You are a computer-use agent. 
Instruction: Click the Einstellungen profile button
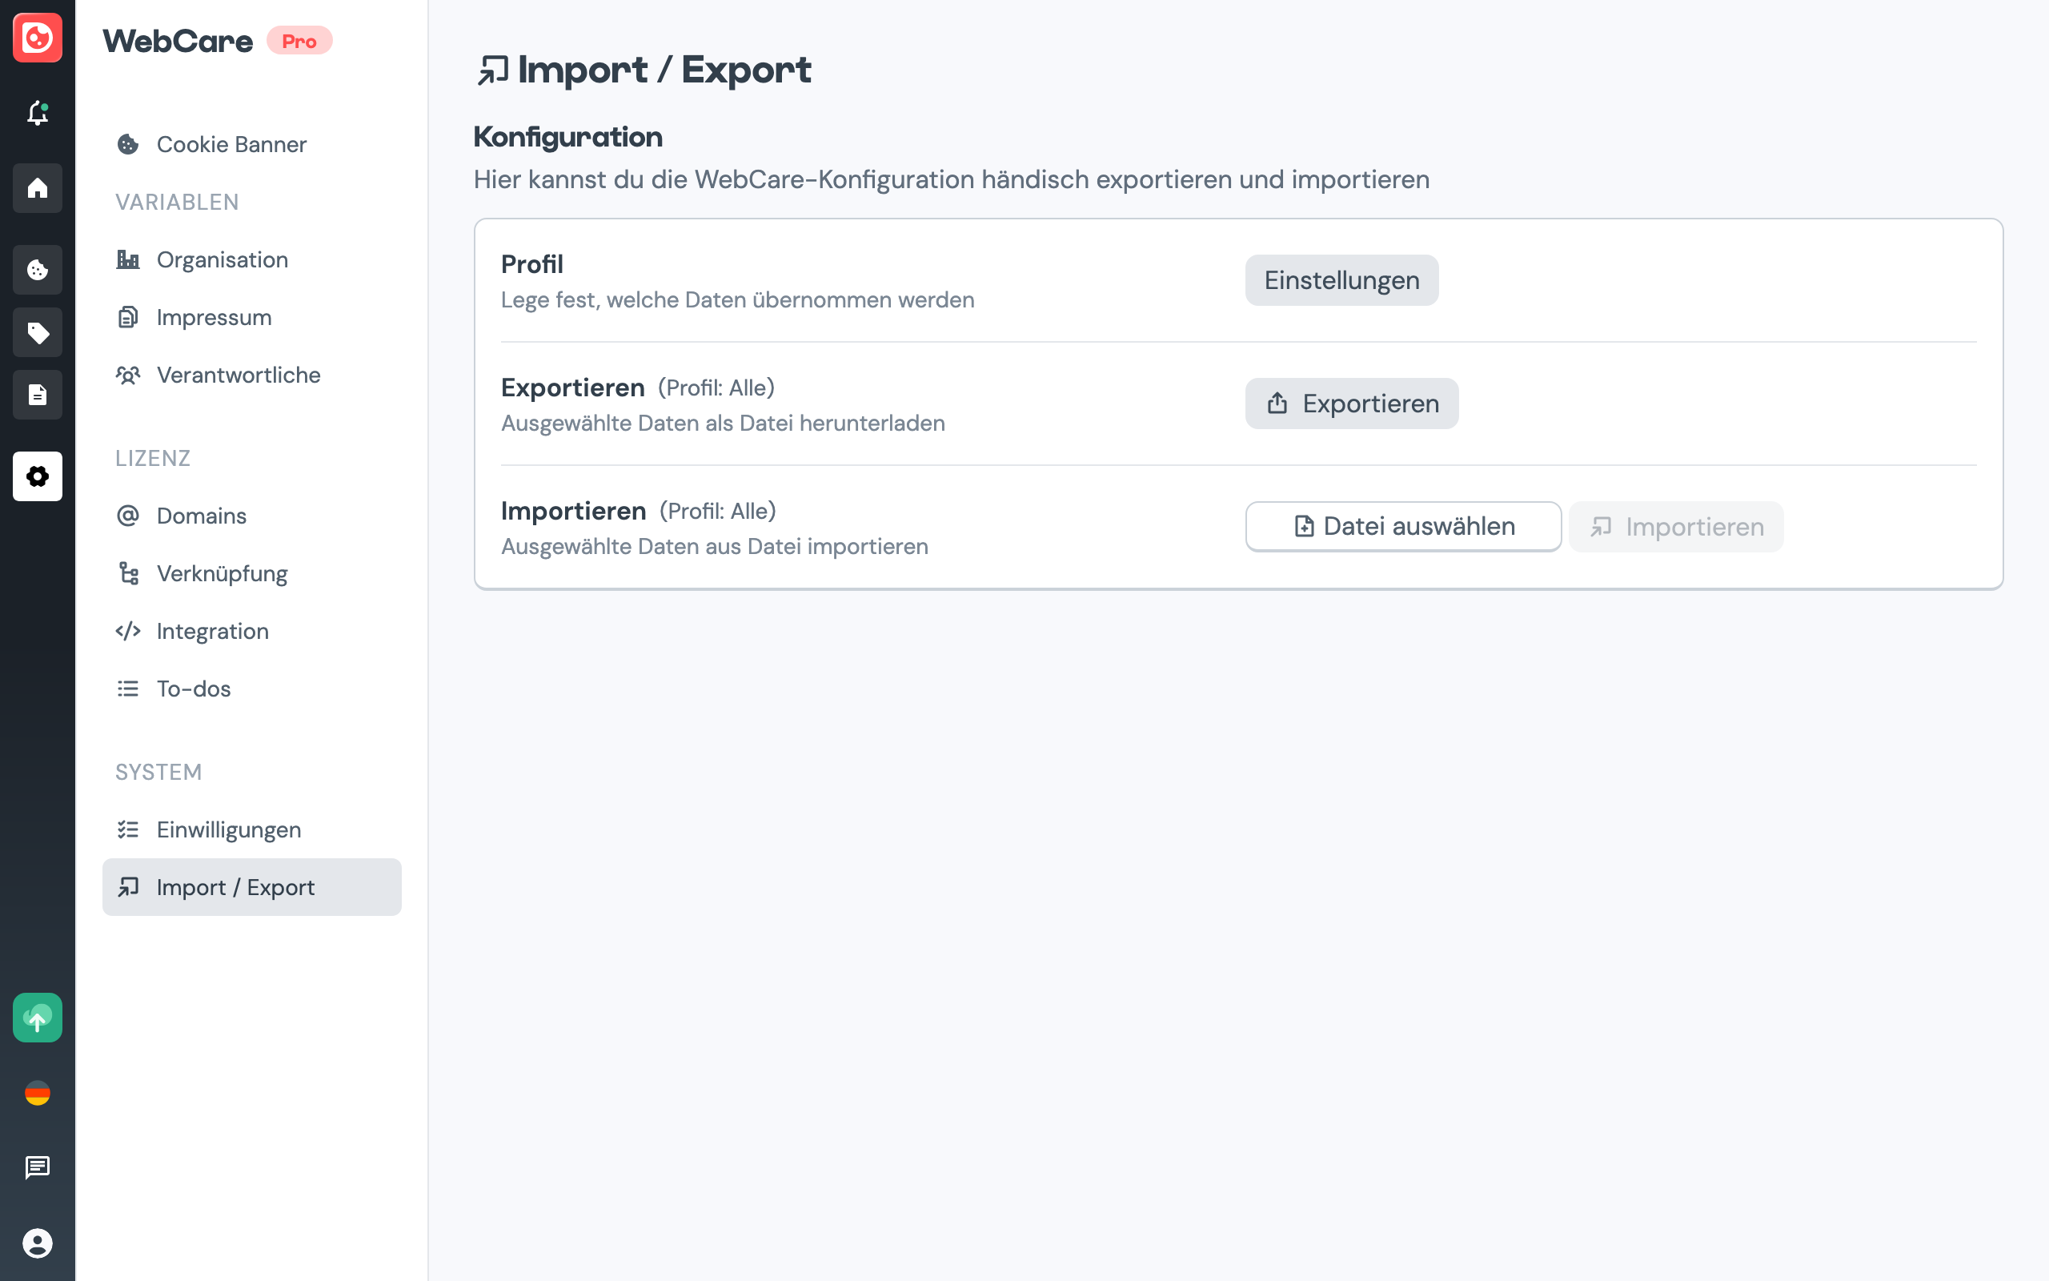(x=1341, y=280)
